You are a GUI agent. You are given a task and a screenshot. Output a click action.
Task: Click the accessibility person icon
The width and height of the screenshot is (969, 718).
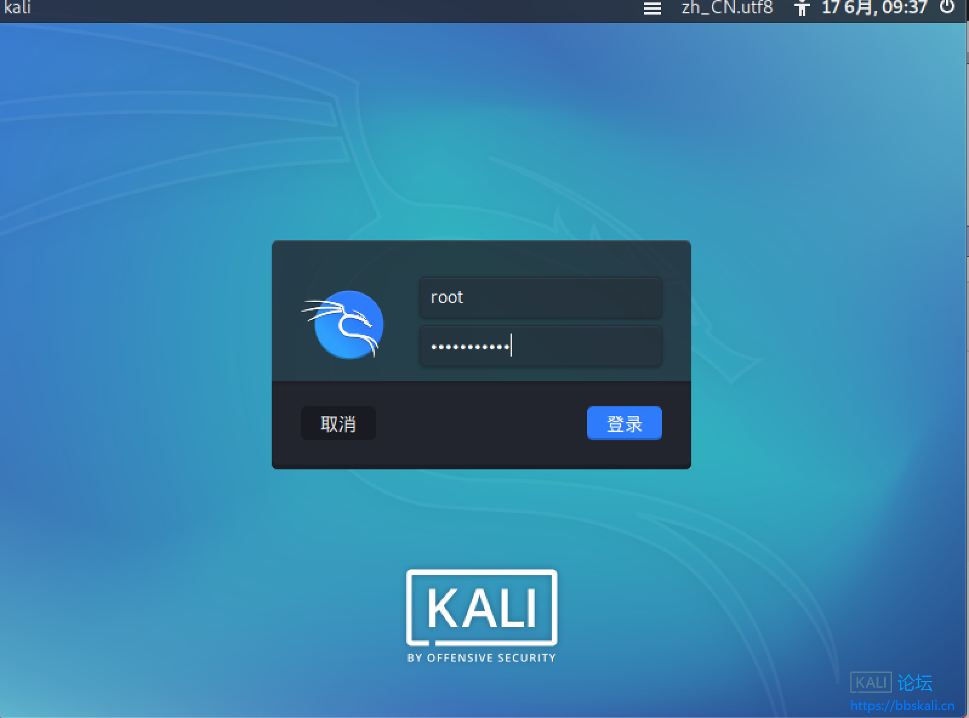pyautogui.click(x=802, y=8)
